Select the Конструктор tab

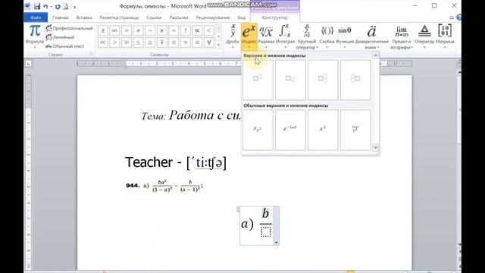(274, 17)
